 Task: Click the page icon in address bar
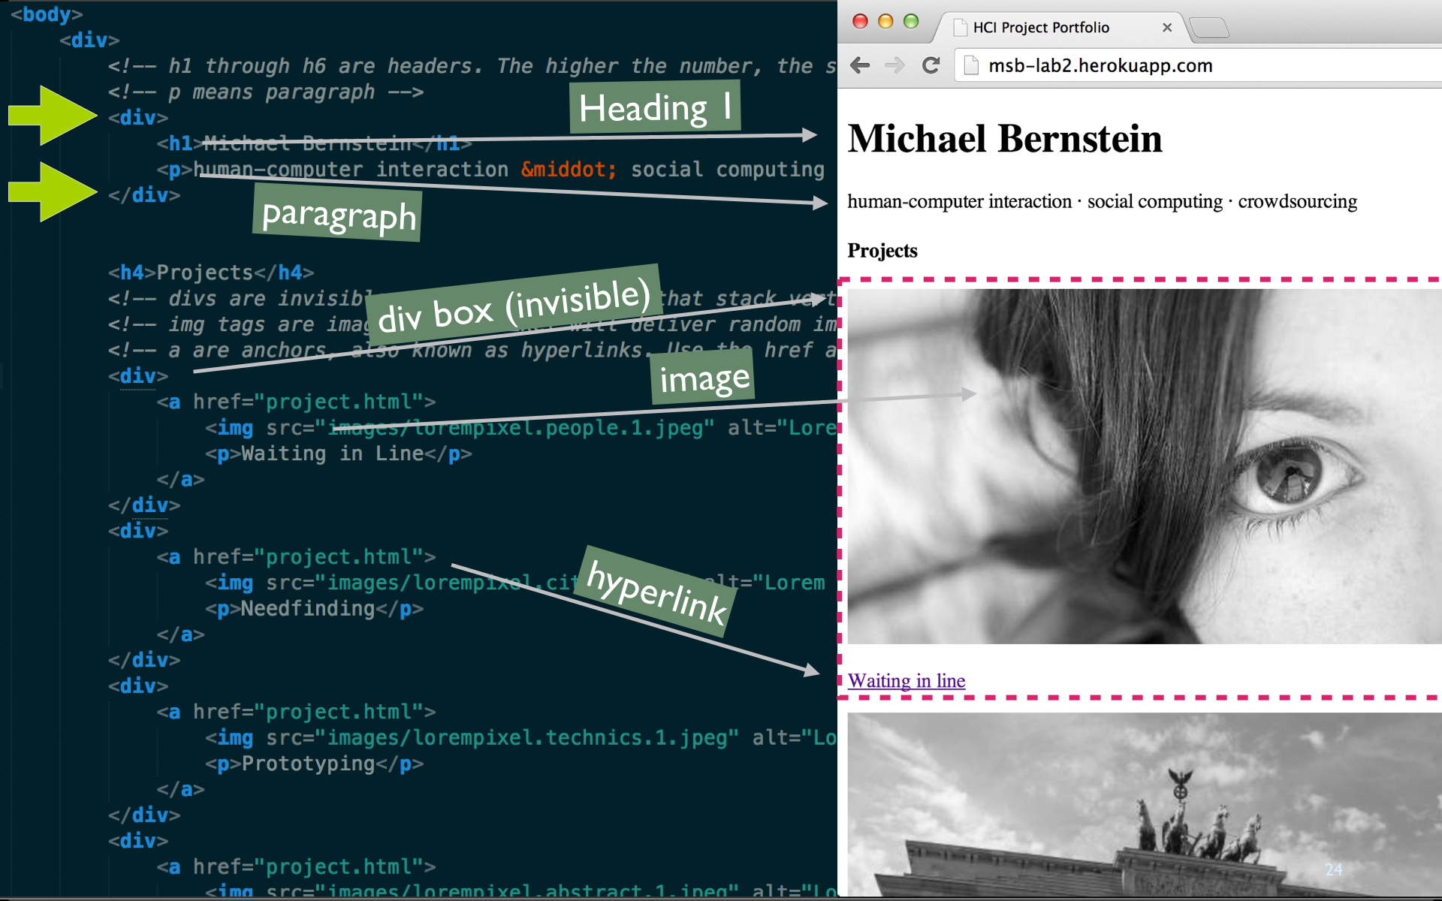[x=971, y=65]
